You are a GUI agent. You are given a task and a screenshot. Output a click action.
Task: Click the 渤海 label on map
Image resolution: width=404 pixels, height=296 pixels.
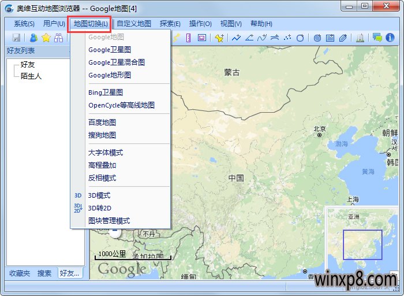pos(342,144)
